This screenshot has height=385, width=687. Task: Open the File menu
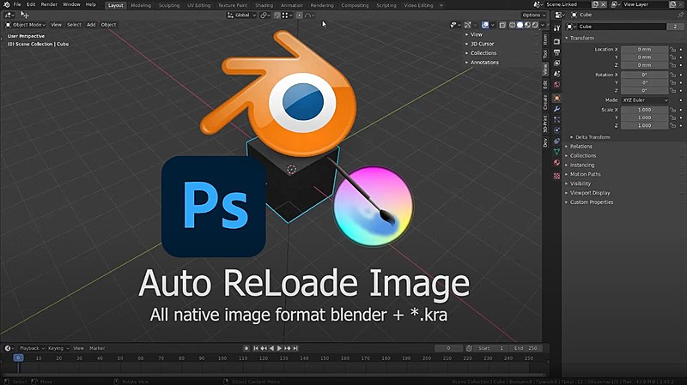17,4
